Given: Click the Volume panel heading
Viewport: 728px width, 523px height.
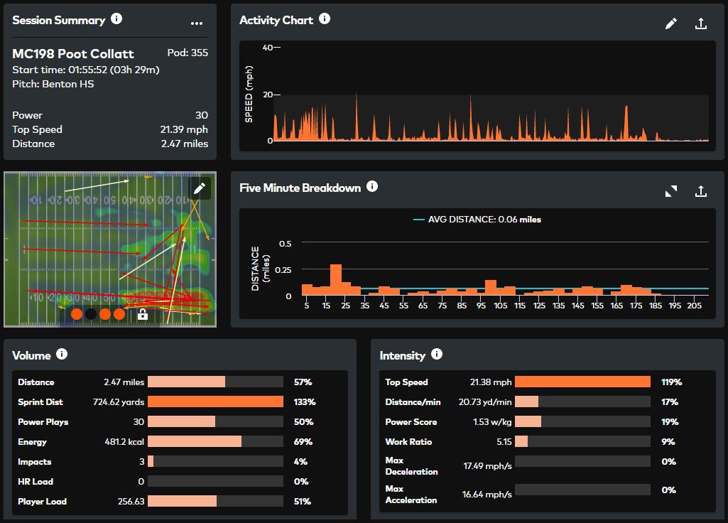Looking at the screenshot, I should coord(31,355).
